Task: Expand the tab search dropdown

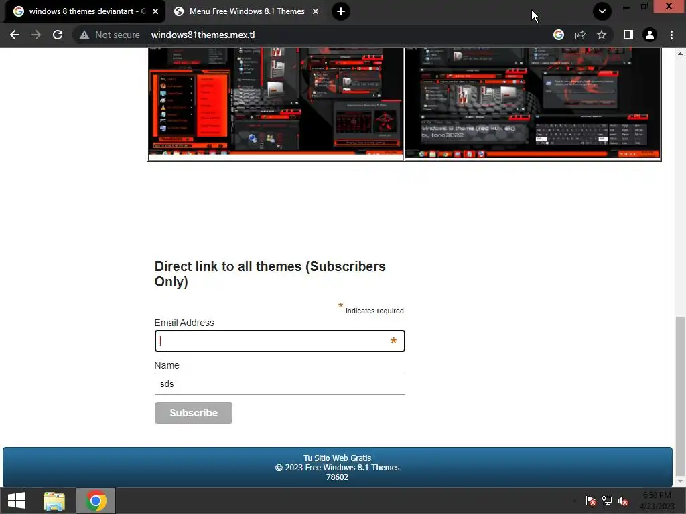Action: click(x=602, y=11)
